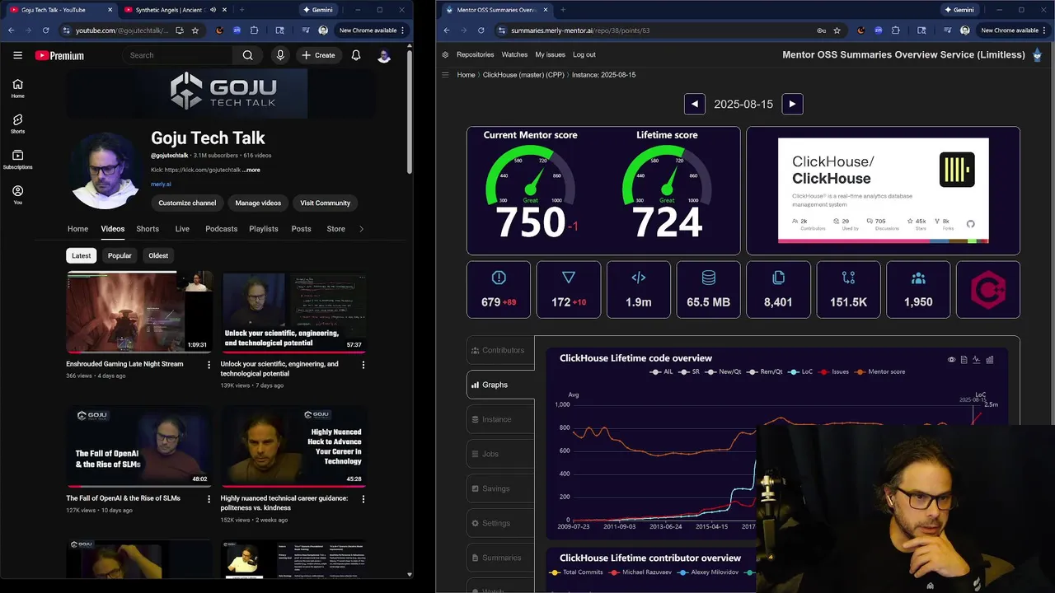Open YouTube notifications bell
The image size is (1055, 593).
(356, 55)
